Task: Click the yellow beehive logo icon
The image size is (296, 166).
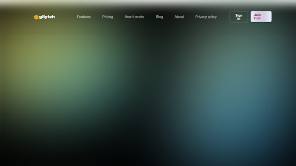Action: pos(36,17)
